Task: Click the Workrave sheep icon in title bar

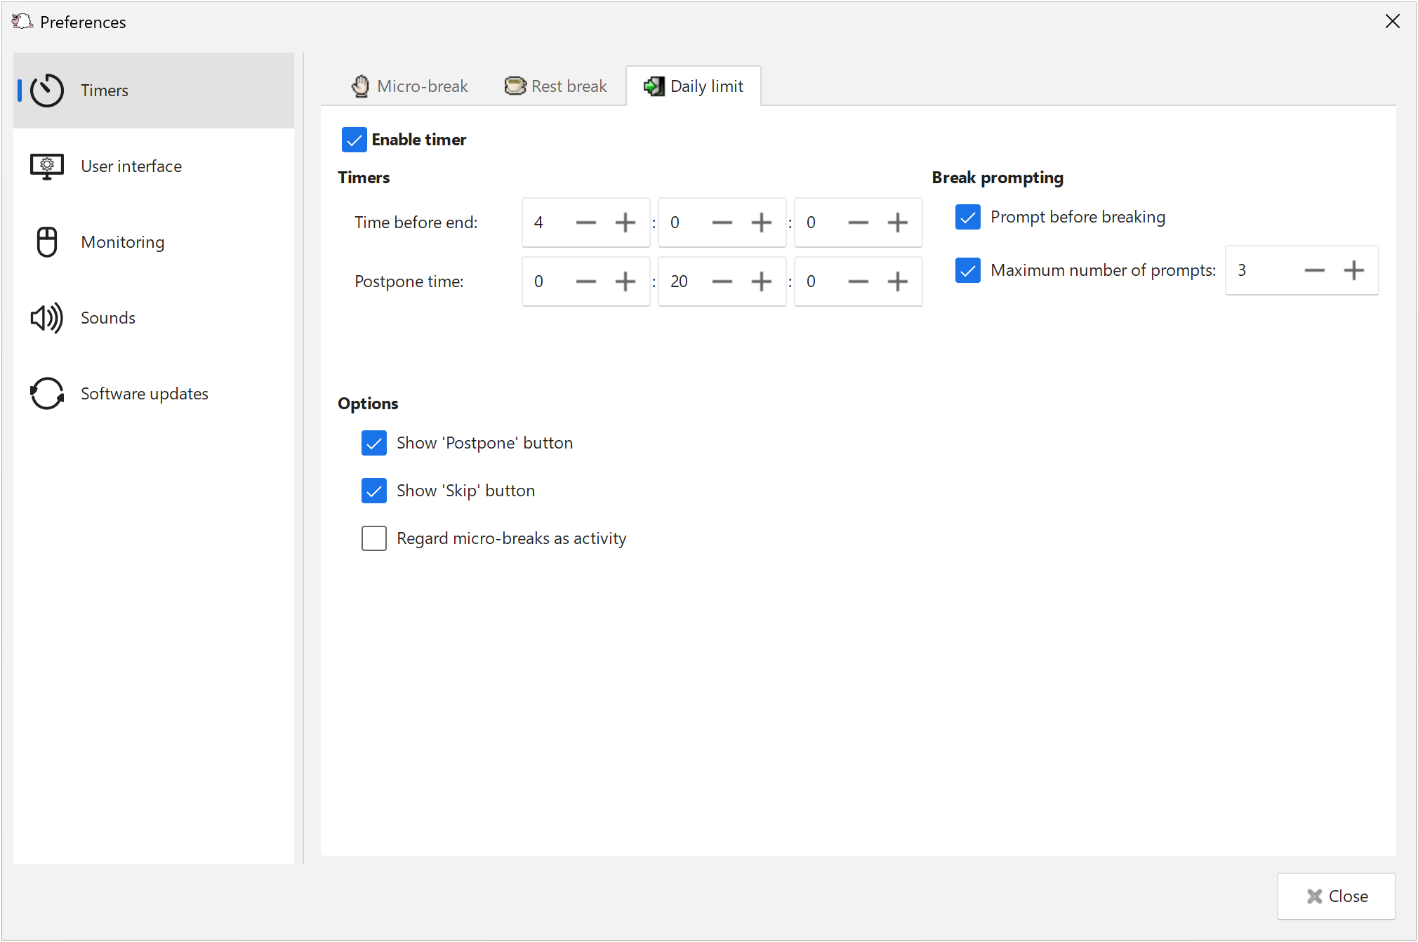Action: (22, 22)
